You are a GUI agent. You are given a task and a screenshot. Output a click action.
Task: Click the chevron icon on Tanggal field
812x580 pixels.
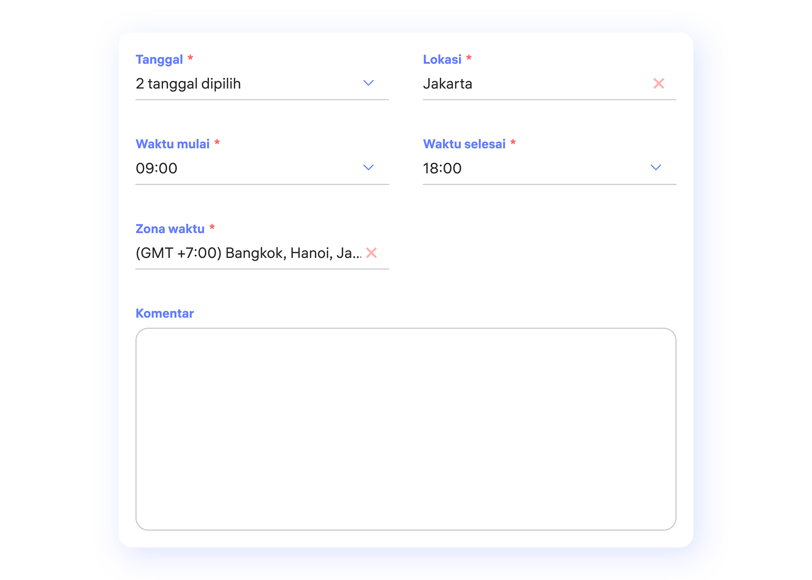coord(368,83)
